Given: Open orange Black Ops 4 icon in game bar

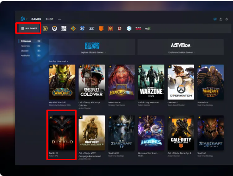Looking at the screenshot, I should (101, 28).
